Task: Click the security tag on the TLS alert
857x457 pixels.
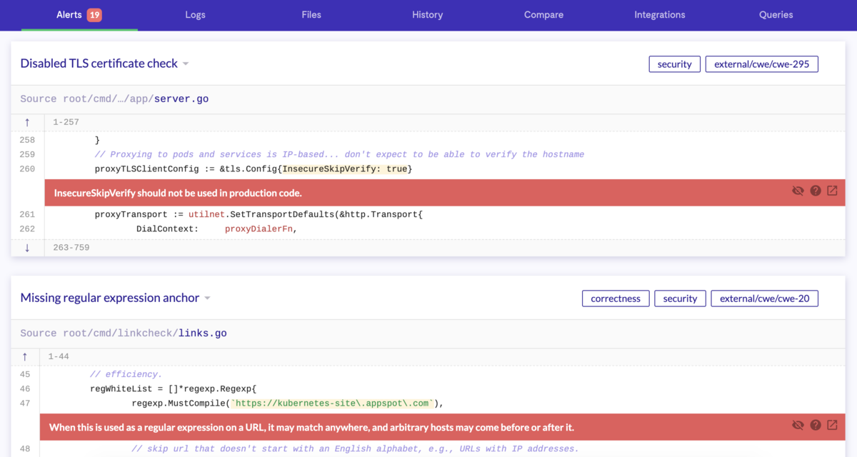Action: [674, 64]
